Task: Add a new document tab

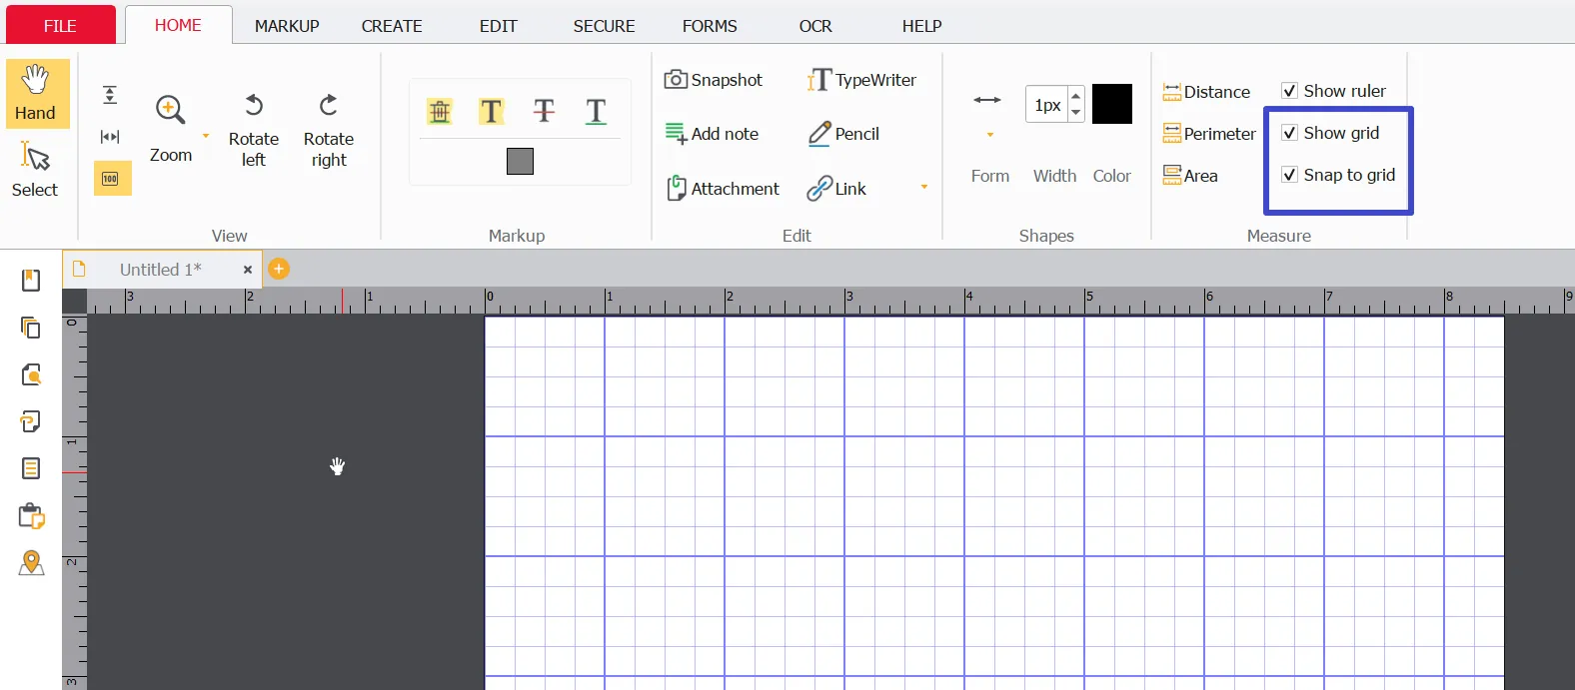Action: [279, 269]
